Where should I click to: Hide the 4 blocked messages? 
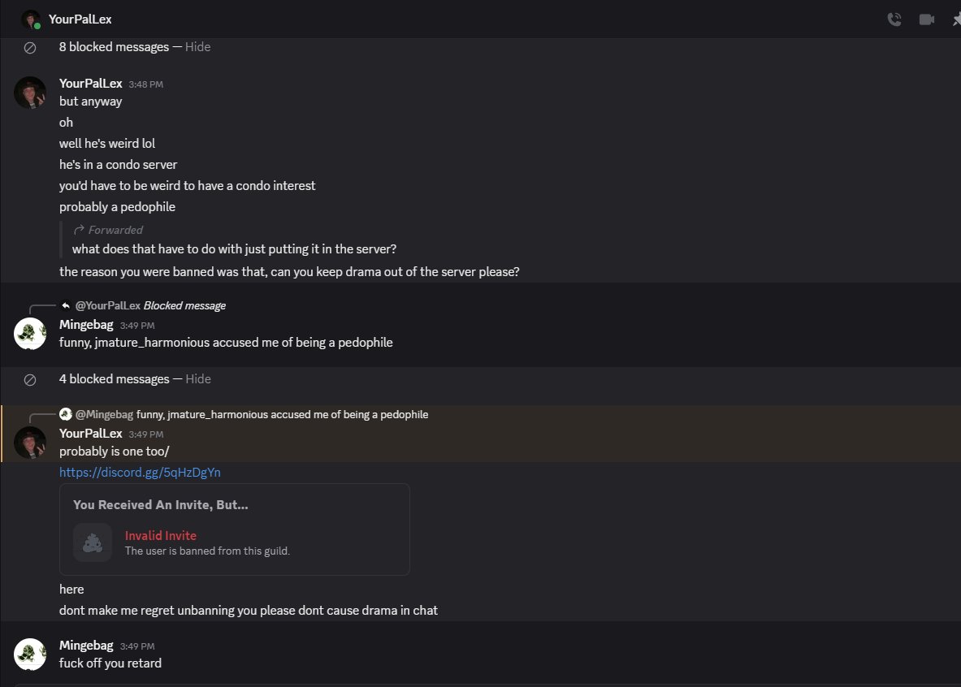[198, 379]
